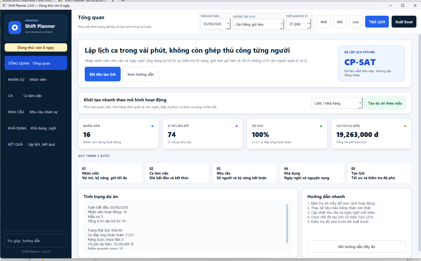This screenshot has width=421, height=261.
Task: Click 'Shift Planner · v2.4.0' version text
Action: coord(36,252)
